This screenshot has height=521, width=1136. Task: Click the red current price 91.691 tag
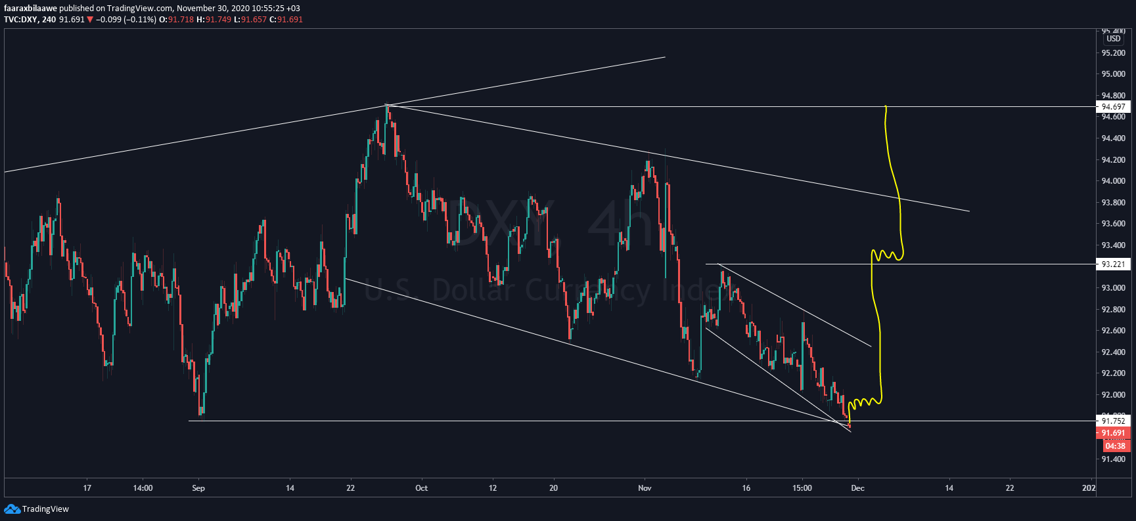pyautogui.click(x=1113, y=433)
